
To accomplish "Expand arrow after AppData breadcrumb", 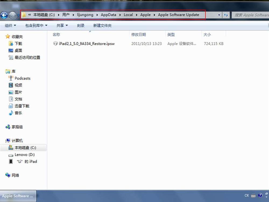I will click(120, 15).
